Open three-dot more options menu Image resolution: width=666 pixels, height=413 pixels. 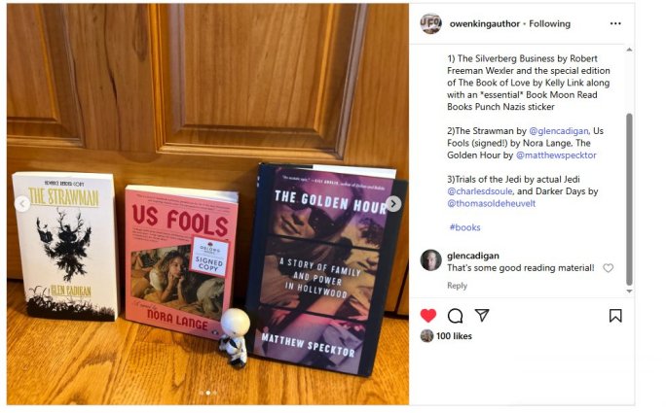[615, 23]
